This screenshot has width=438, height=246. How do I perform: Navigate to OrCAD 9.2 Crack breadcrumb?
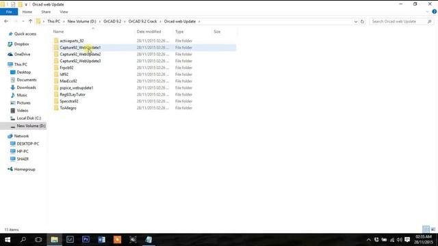(x=142, y=21)
